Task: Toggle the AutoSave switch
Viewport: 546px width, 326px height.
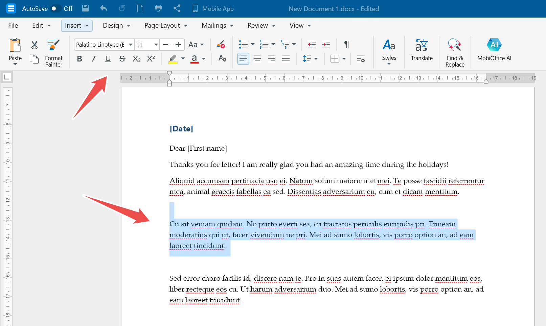Action: 55,8
